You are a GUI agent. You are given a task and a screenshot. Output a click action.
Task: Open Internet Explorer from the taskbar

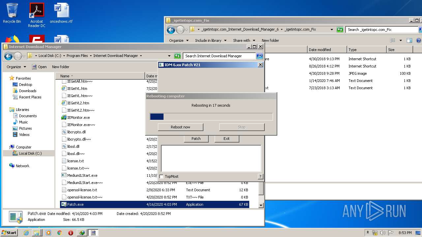(x=26, y=233)
